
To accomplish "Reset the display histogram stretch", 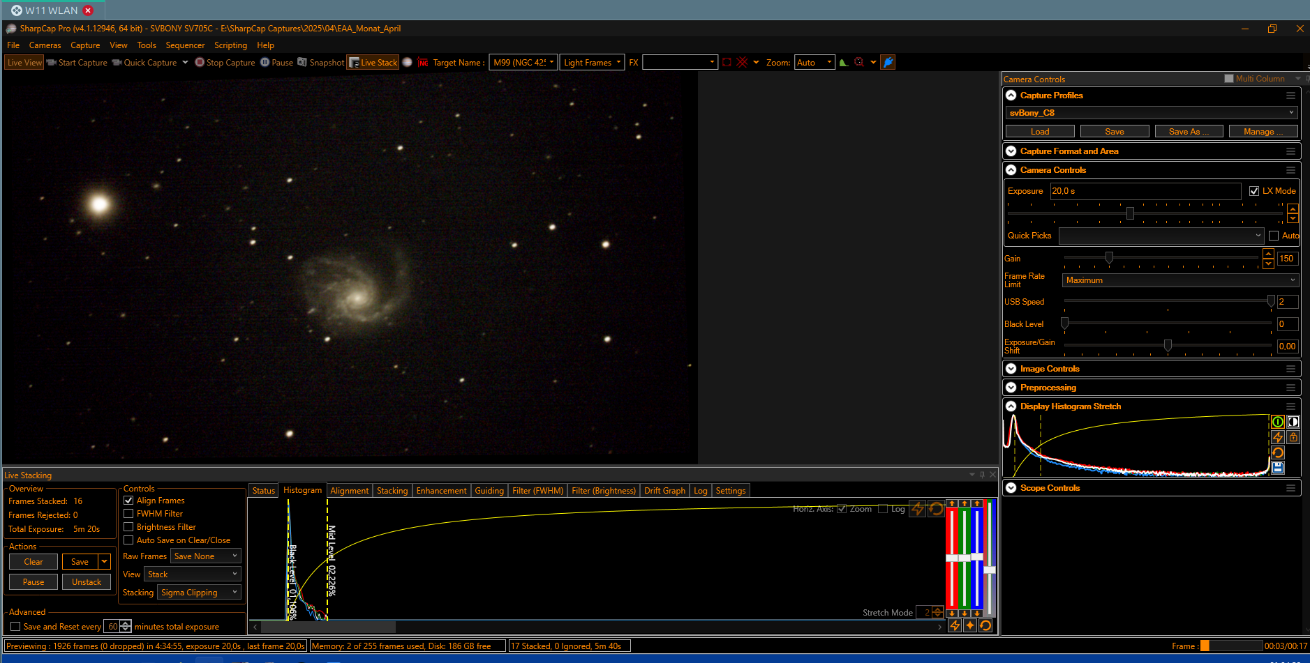I will (x=1278, y=452).
